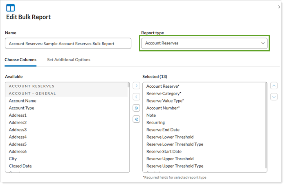Viewport: 285px width, 186px height.
Task: Select Recurring in the Selected list
Action: point(155,122)
